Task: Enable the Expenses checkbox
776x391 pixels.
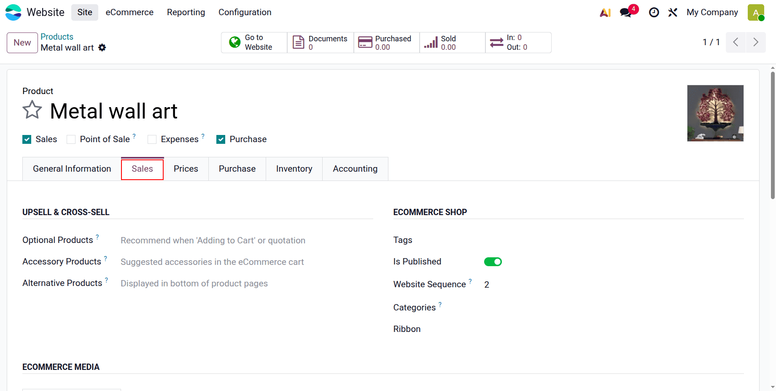Action: [152, 140]
